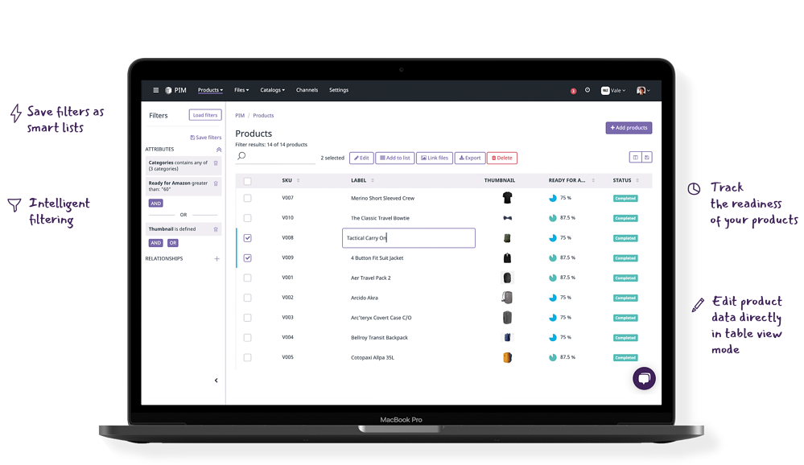Check the V001 row checkbox
Viewport: 804px width, 465px height.
(248, 278)
